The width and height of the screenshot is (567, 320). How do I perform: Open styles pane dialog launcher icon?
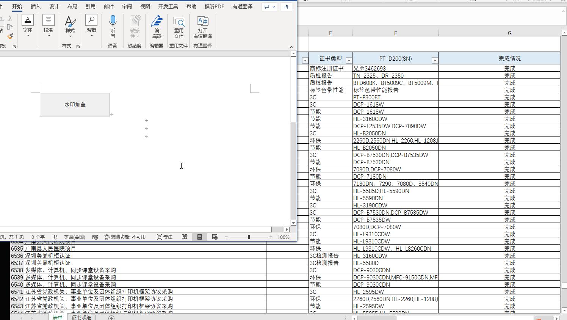point(78,46)
